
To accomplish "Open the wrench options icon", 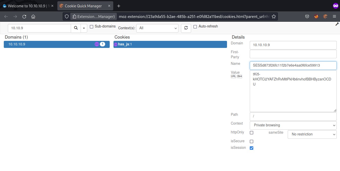I will [x=337, y=24].
